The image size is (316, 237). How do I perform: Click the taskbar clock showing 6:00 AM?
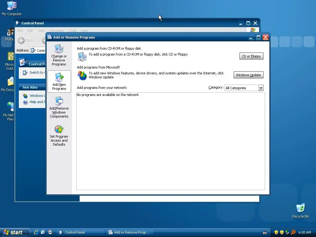(305, 232)
